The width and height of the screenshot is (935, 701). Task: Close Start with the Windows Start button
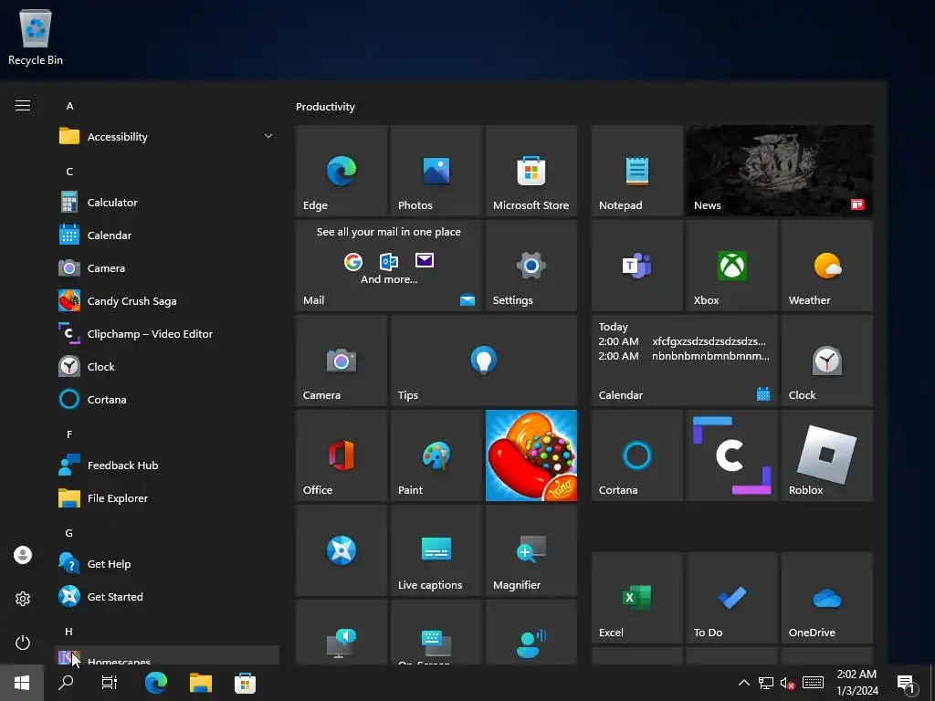[x=22, y=683]
